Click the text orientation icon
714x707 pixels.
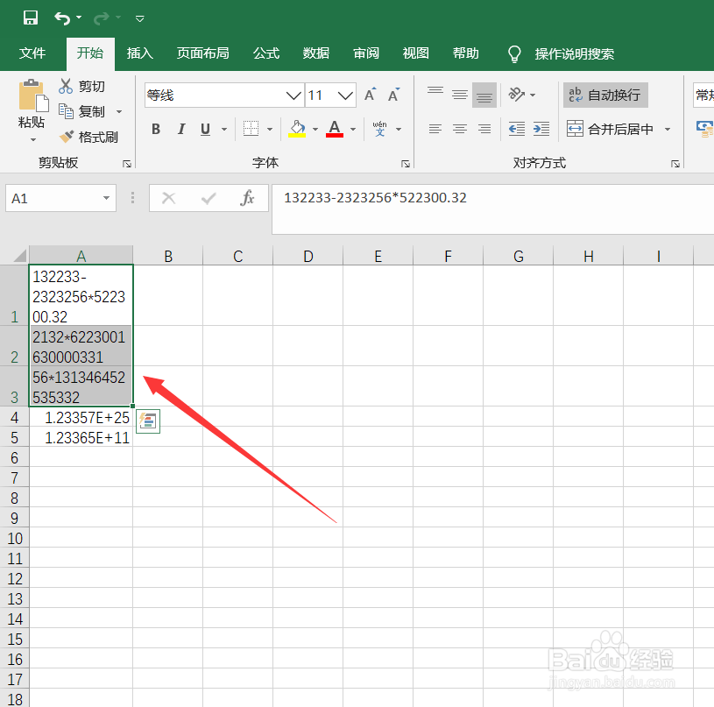click(x=517, y=95)
